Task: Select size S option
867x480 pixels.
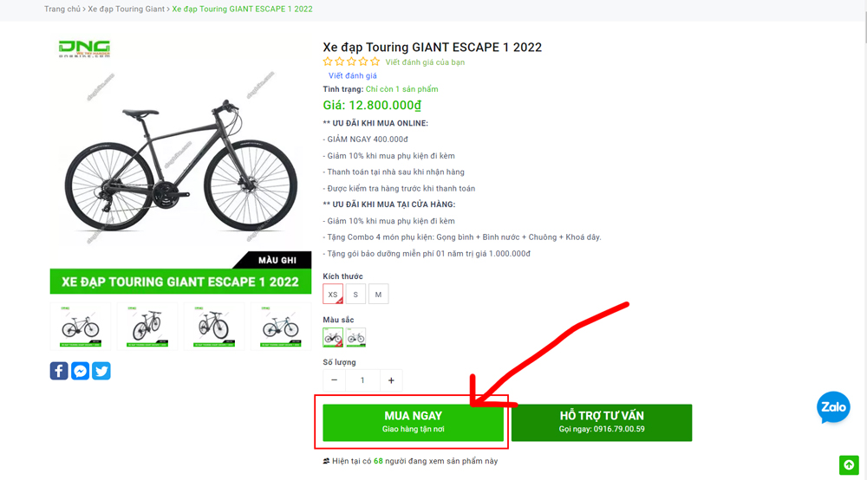Action: coord(355,295)
